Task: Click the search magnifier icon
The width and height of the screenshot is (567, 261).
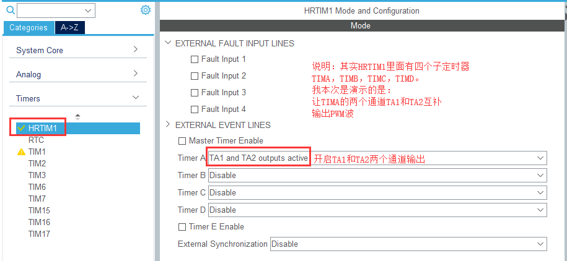Action: 11,10
